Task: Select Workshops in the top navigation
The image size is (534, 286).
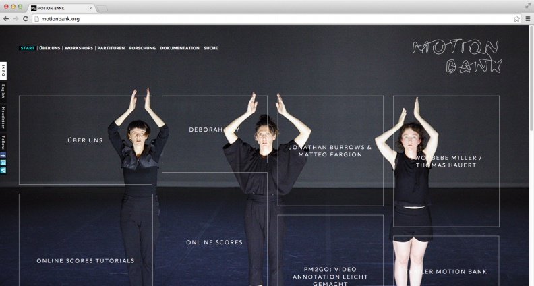Action: (79, 48)
